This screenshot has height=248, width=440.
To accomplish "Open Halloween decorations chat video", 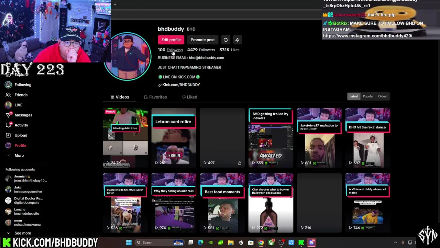I will point(271,203).
